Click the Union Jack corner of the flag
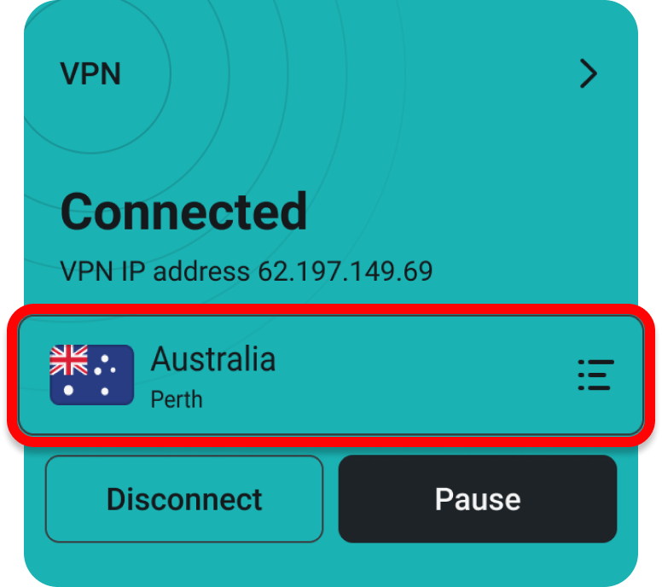 click(69, 360)
